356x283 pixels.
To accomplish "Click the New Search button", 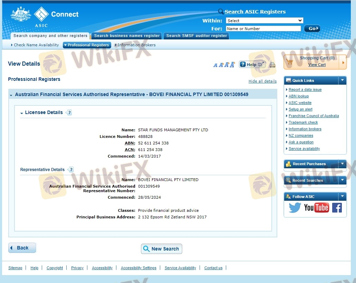I will (x=161, y=249).
